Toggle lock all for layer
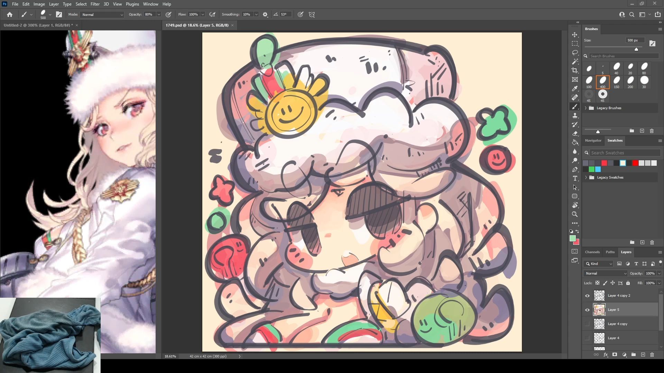The width and height of the screenshot is (664, 373). click(628, 283)
